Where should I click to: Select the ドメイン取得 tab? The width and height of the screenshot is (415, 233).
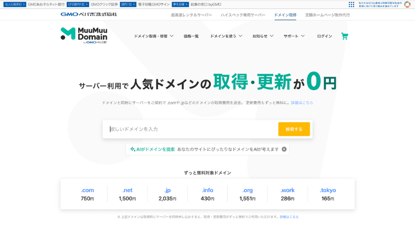click(285, 15)
